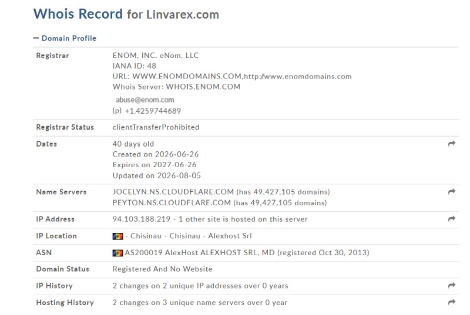Click the 'IP Location' row label

click(56, 236)
